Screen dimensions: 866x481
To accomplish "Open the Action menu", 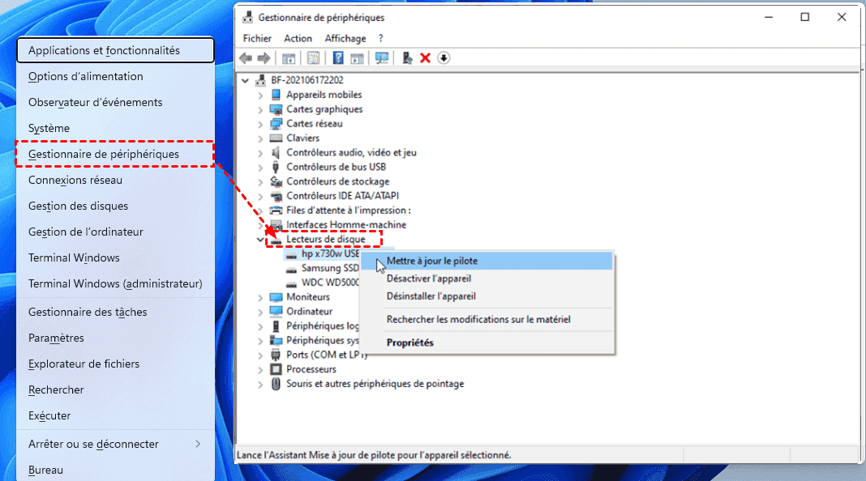I will tap(298, 38).
